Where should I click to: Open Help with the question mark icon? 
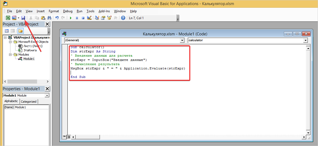[123, 18]
